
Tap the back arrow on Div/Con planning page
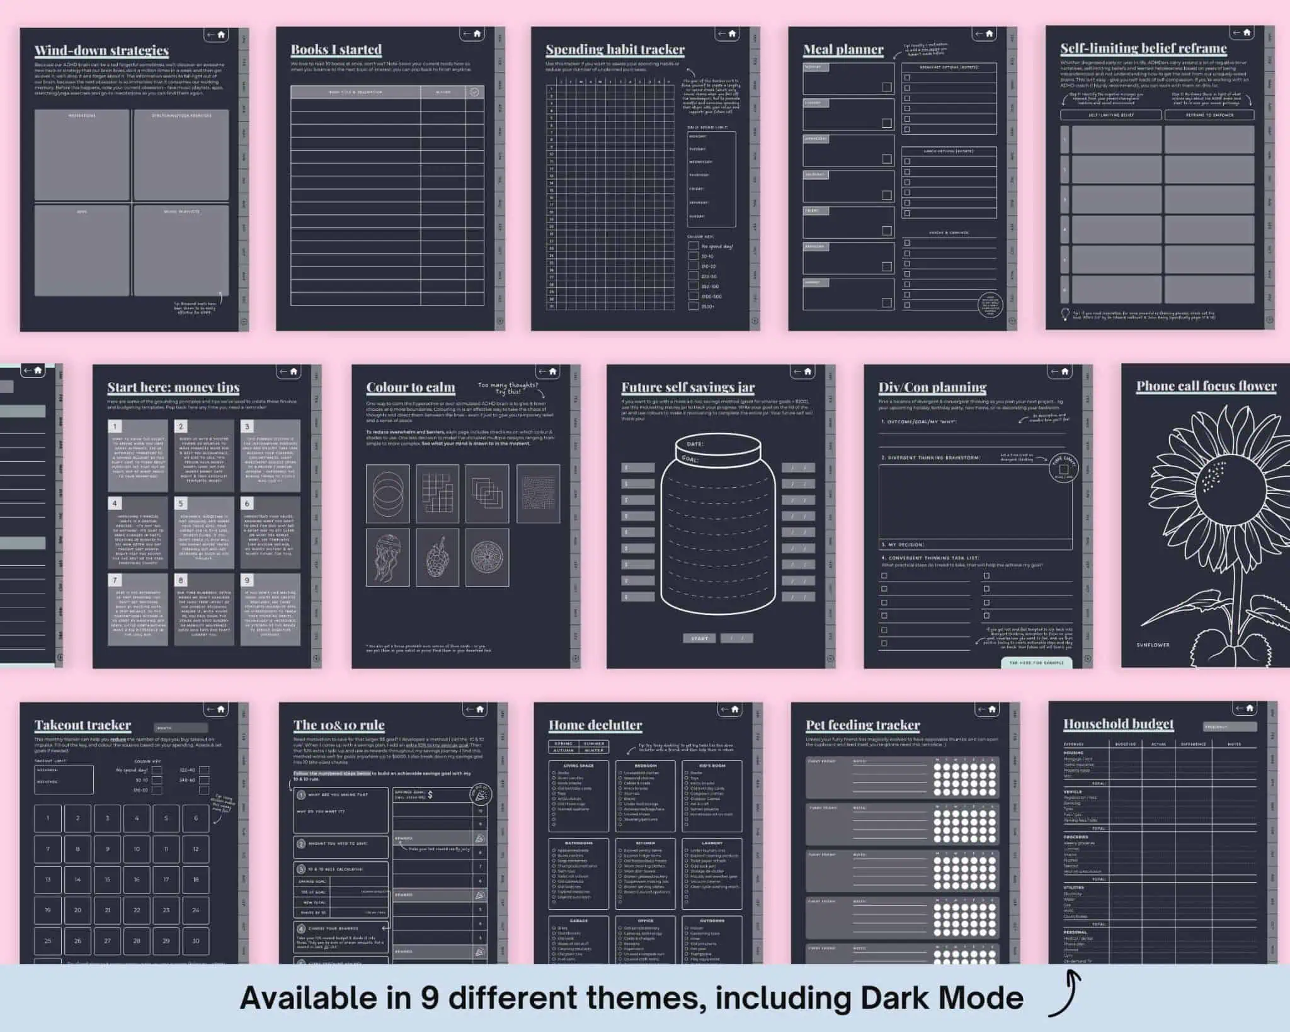click(x=1055, y=372)
